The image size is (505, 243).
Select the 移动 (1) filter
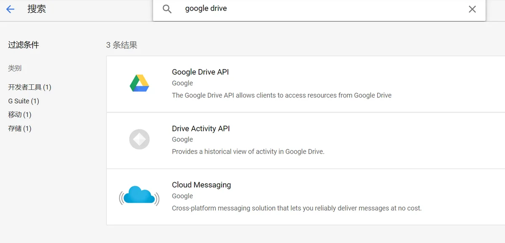click(20, 115)
